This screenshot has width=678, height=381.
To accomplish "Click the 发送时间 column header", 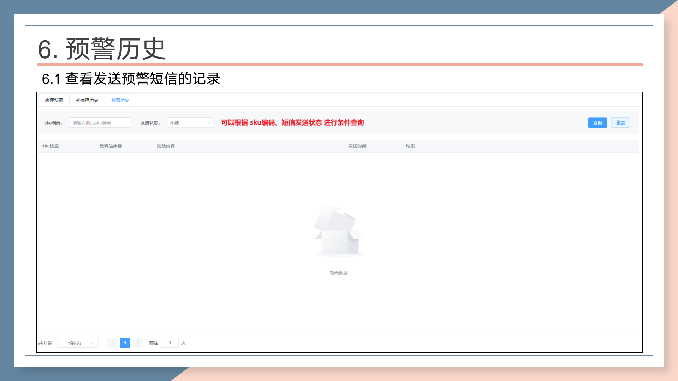I will 357,146.
